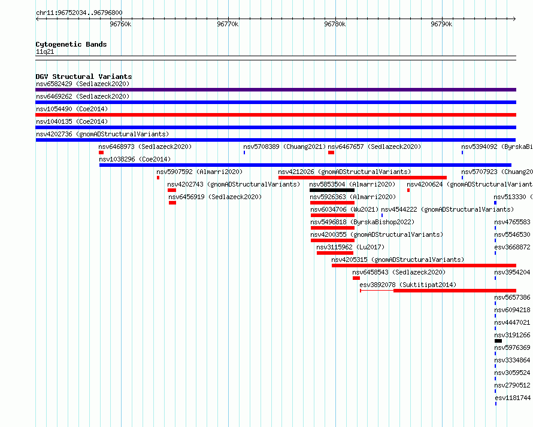Image resolution: width=533 pixels, height=427 pixels.
Task: Open nsv5853504 (Almarri2020) label
Action: (x=352, y=184)
